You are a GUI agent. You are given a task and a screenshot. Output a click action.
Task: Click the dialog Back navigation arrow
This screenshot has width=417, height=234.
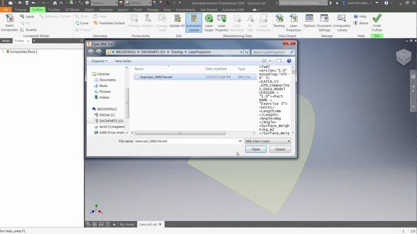pos(91,52)
